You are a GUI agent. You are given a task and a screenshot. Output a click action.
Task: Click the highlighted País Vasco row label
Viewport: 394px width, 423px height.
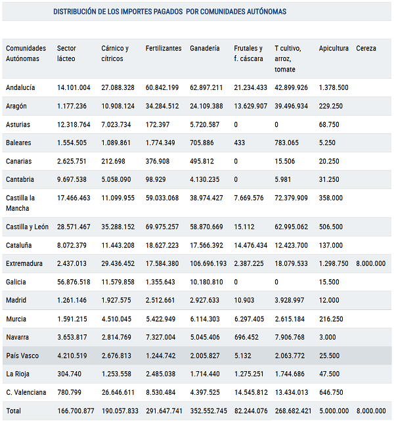[x=22, y=355]
